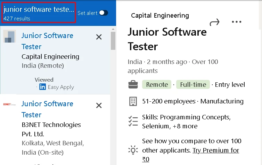Click the Junior Software Tester details heading

click(x=167, y=39)
